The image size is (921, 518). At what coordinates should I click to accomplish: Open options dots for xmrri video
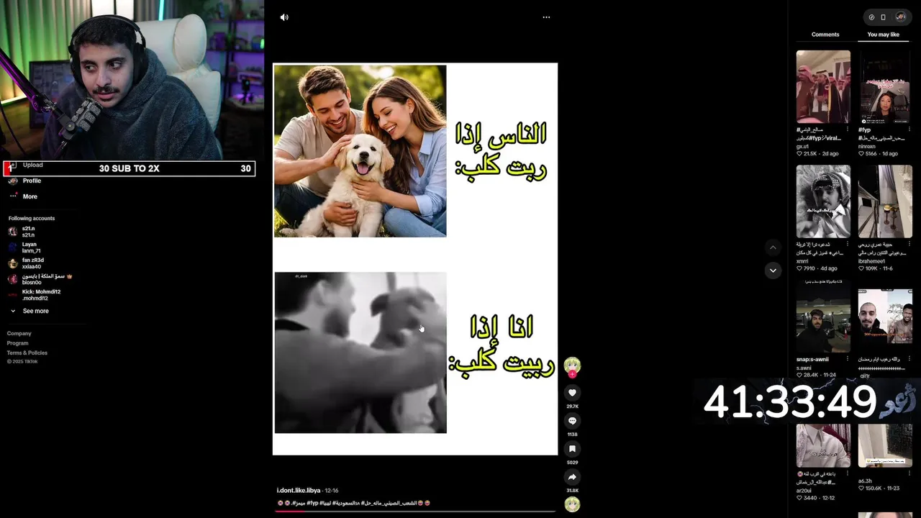coord(847,244)
